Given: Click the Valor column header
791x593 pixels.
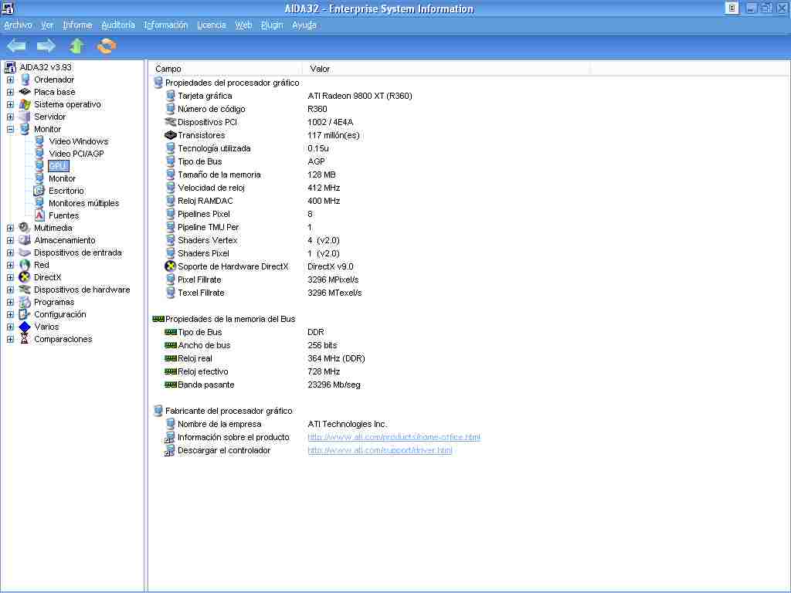Looking at the screenshot, I should (446, 69).
